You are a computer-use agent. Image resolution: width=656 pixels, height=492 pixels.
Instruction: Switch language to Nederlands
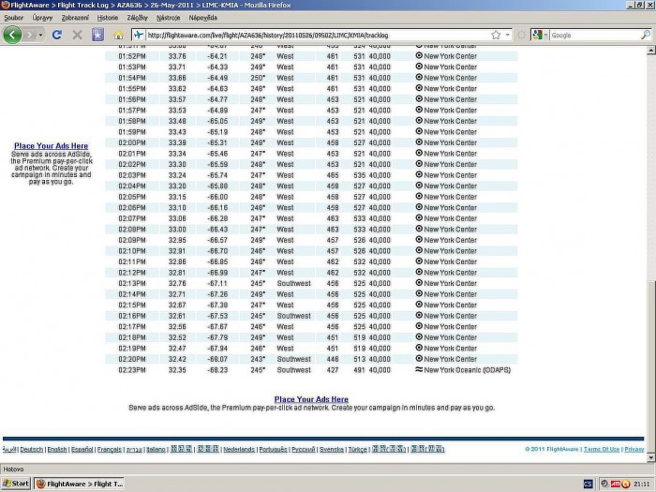click(x=239, y=449)
